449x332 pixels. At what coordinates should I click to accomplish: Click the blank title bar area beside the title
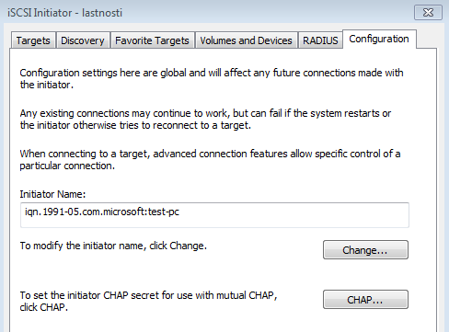coord(267,13)
